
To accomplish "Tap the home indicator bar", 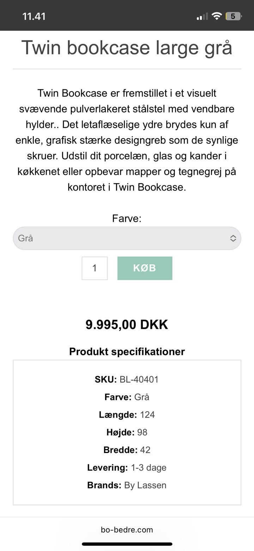I will [127, 544].
